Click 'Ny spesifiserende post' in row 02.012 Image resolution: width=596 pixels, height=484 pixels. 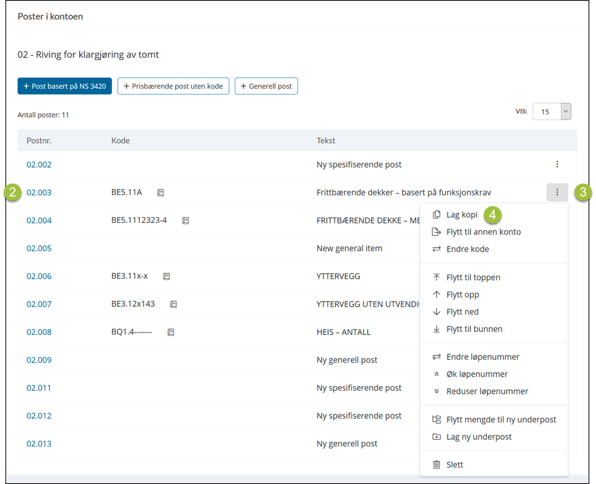(359, 416)
